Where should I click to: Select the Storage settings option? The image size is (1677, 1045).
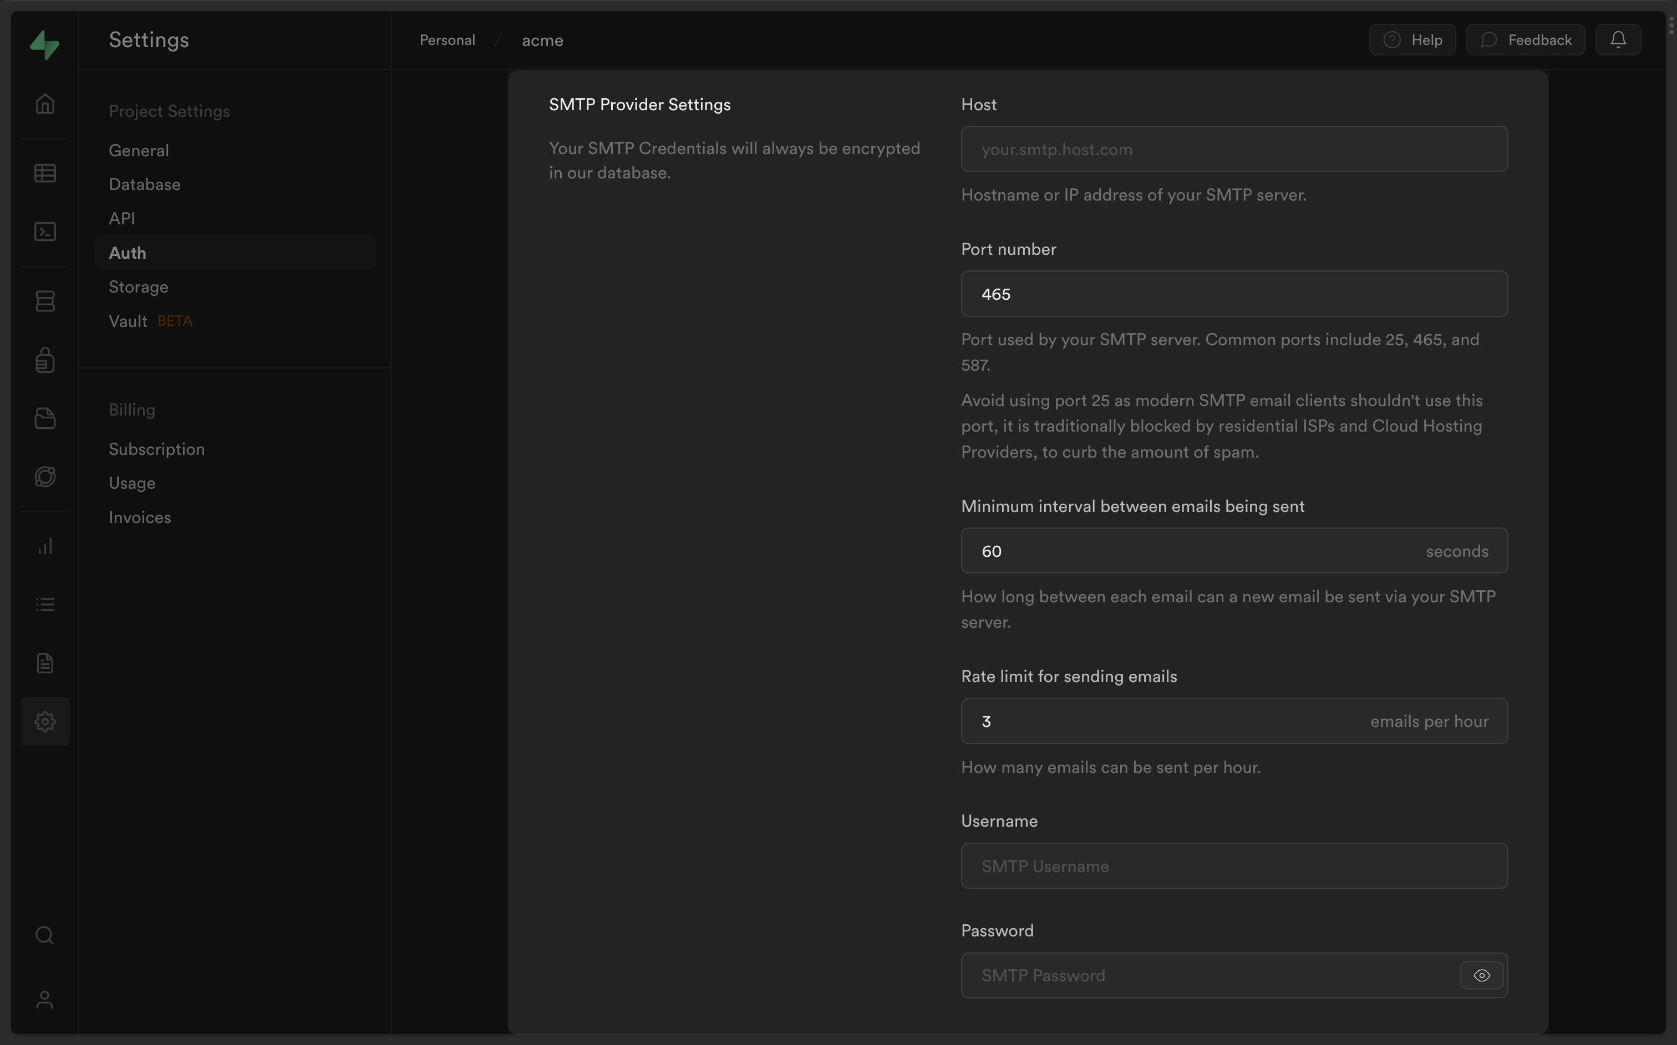click(x=138, y=286)
